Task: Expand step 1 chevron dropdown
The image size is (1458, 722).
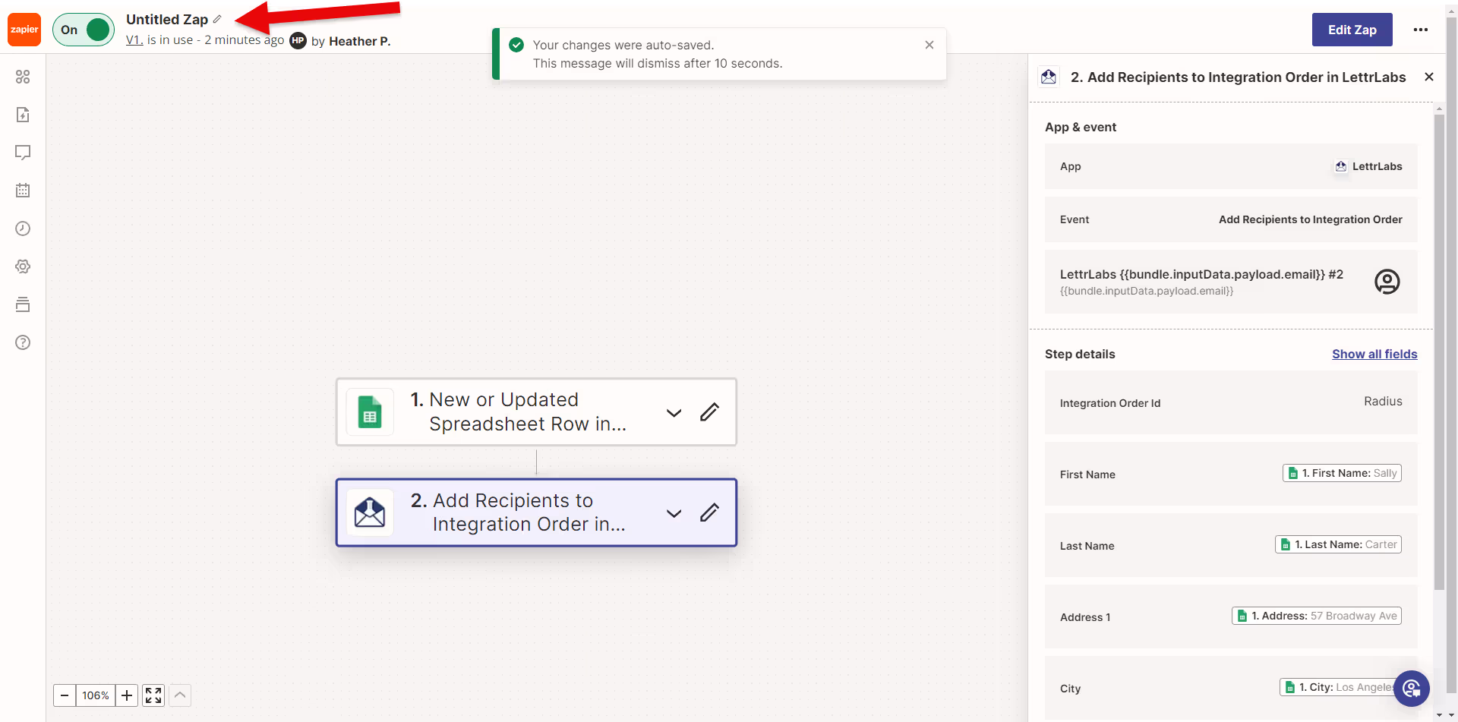Action: pos(674,412)
